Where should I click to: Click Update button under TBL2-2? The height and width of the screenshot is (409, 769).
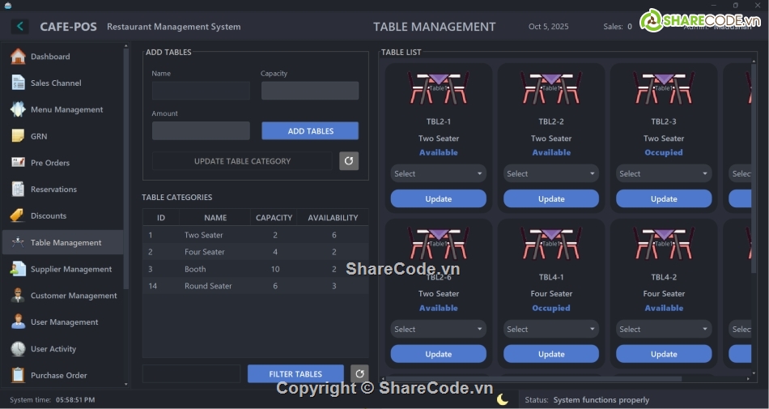coord(550,198)
